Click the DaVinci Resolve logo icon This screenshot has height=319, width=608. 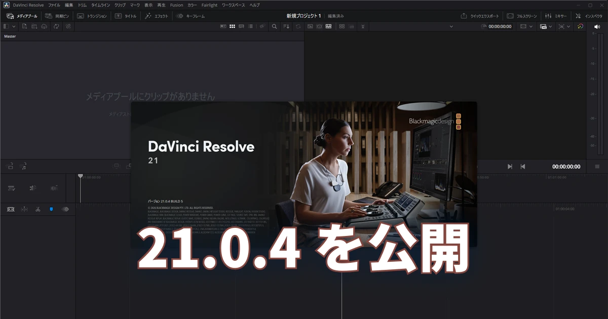pos(6,5)
